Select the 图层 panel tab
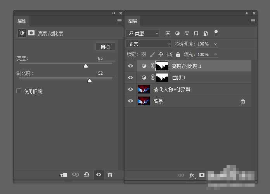This screenshot has height=194, width=270. click(133, 21)
